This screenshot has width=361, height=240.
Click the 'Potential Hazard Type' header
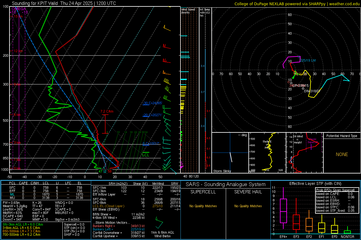(342, 136)
